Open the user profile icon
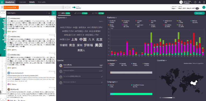Viewport: 206px width, 101px height. [x=200, y=2]
